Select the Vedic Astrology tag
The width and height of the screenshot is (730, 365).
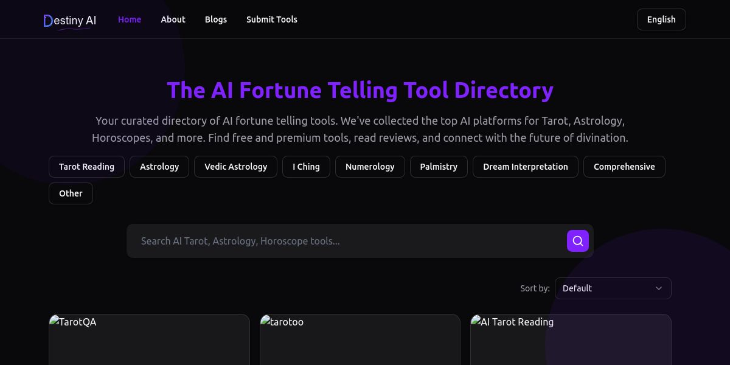236,167
